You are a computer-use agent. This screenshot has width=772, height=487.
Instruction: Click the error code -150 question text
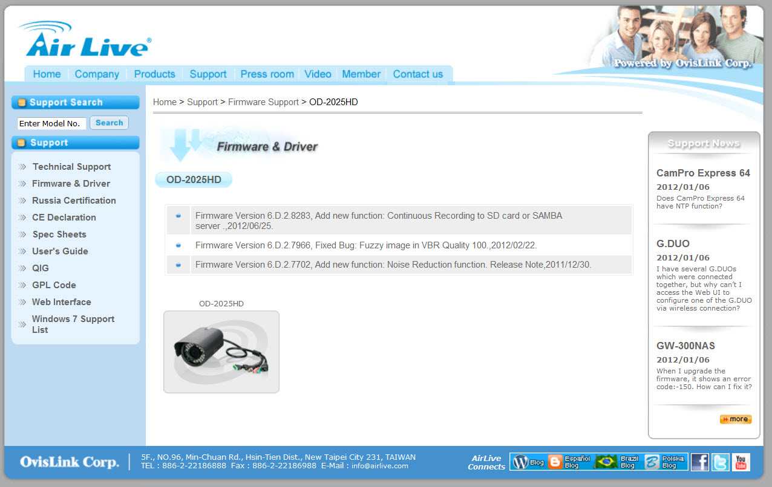(704, 379)
